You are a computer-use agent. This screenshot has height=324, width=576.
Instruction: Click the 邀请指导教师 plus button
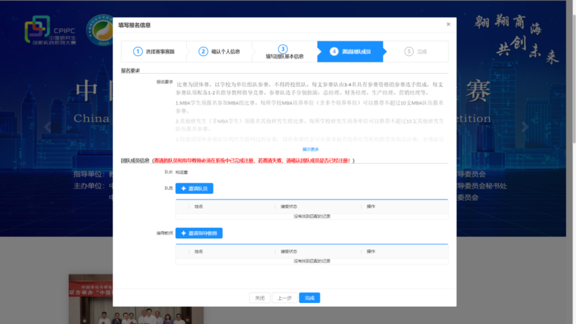[x=199, y=233]
